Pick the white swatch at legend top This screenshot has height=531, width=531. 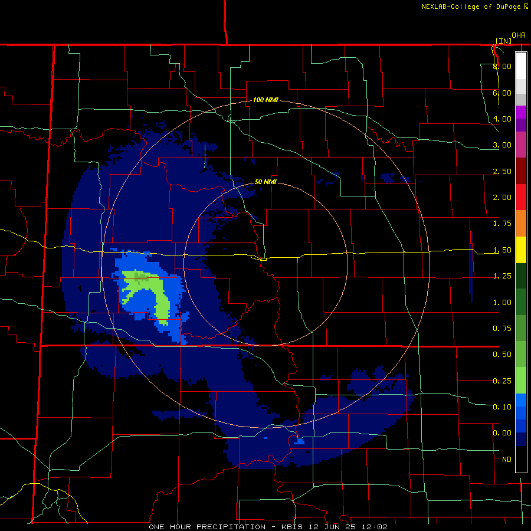521,65
